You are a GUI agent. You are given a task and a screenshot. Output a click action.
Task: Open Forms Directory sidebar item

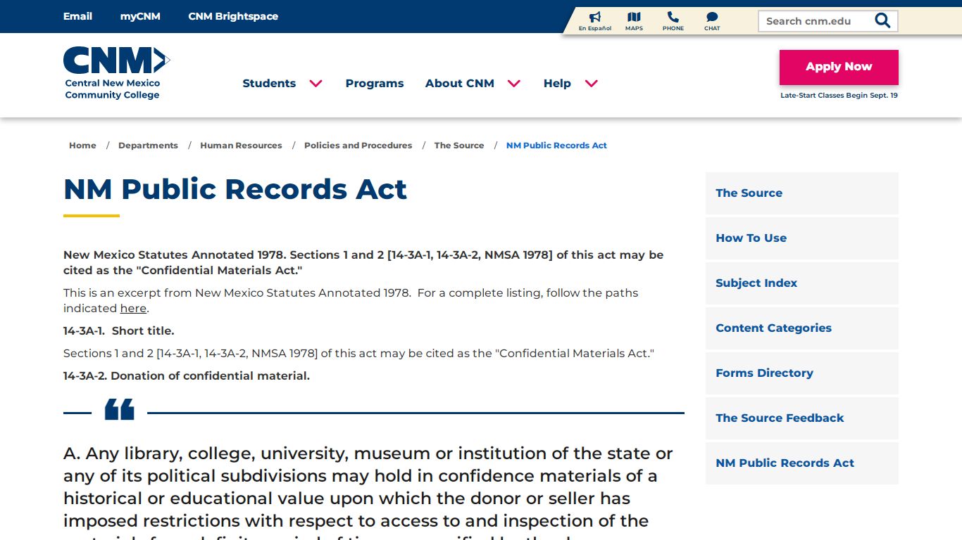coord(802,373)
